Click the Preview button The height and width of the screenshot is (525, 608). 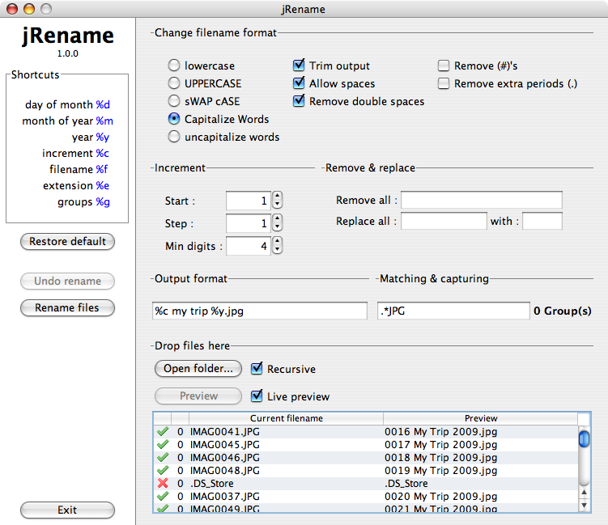click(198, 396)
